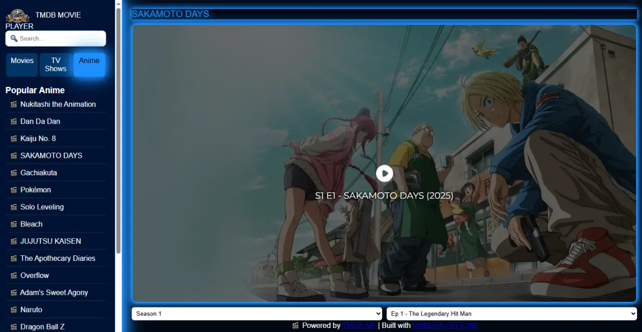Click the TMDB Movie Player logo icon
This screenshot has height=332, width=642.
click(18, 16)
